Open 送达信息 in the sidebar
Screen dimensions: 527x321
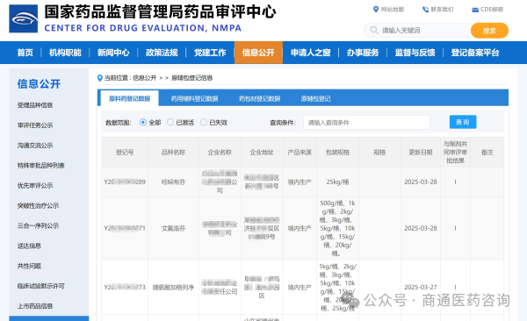(x=29, y=246)
